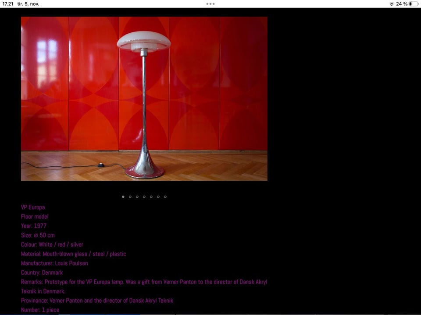Tap the date "tir. 5. nov."
The image size is (421, 315).
point(29,4)
